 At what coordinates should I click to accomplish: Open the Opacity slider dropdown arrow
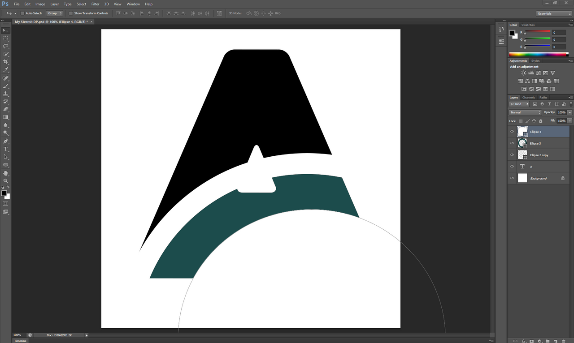coord(570,112)
